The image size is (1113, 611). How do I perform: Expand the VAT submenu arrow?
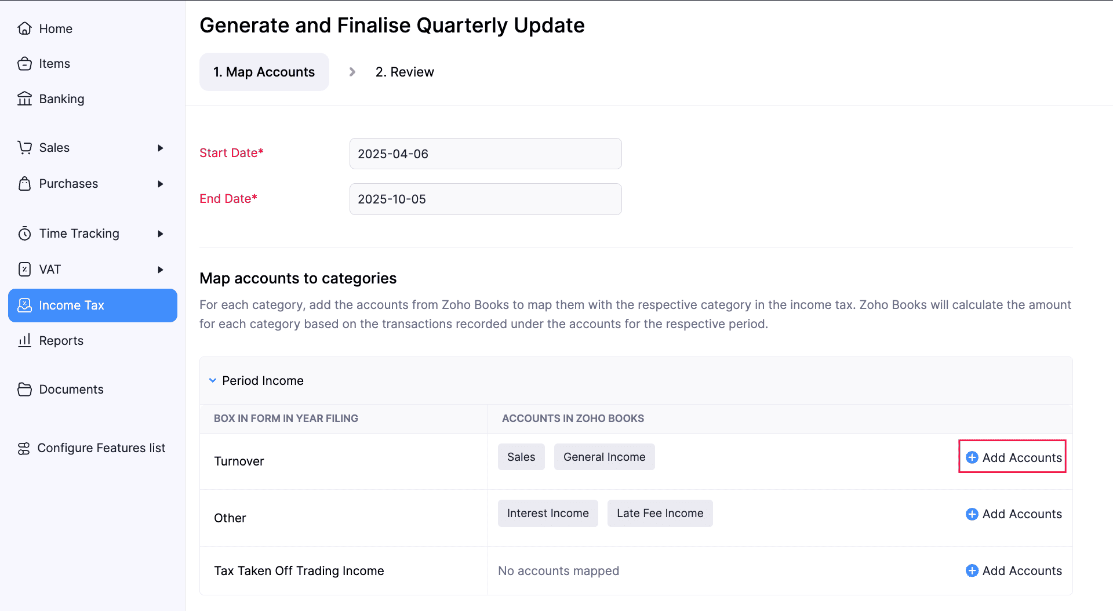tap(161, 270)
